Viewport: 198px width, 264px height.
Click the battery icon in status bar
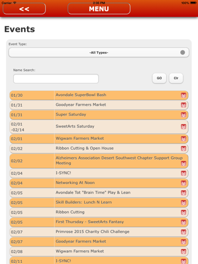(193, 3)
